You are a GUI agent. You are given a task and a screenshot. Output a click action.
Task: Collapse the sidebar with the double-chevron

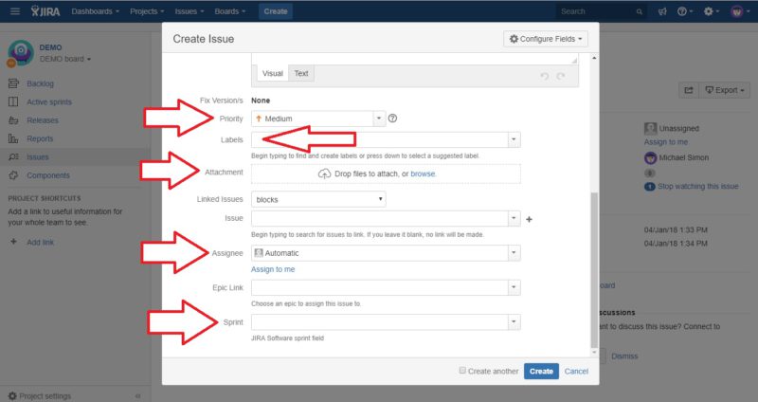tap(137, 395)
